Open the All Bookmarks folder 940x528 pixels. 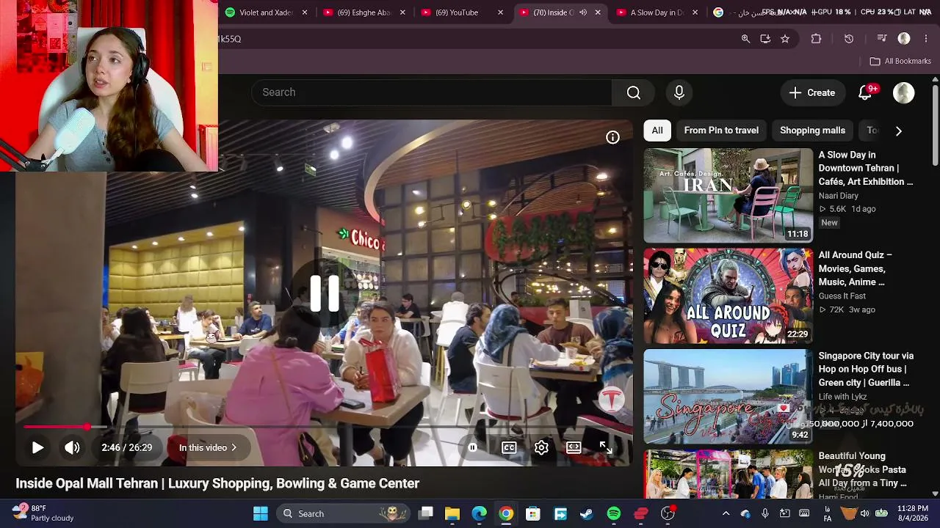(x=900, y=62)
